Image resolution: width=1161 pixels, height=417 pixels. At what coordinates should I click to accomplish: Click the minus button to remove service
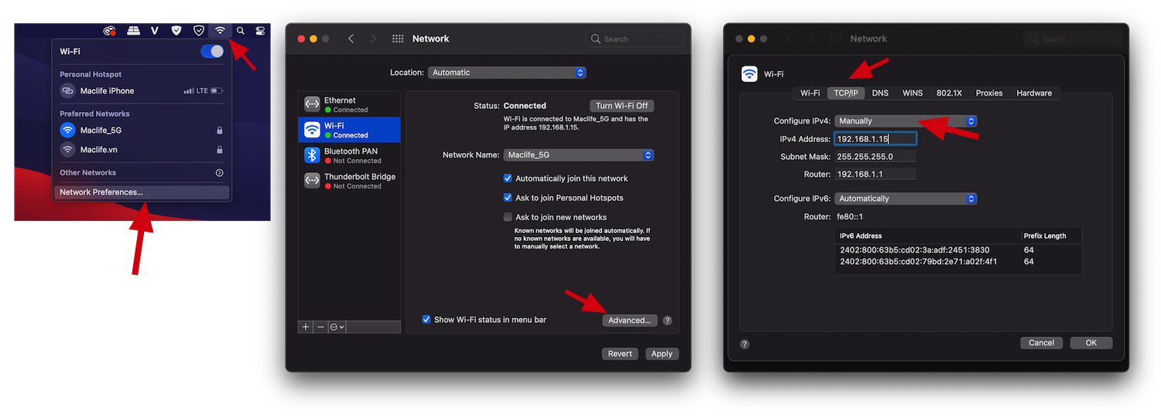click(x=320, y=327)
